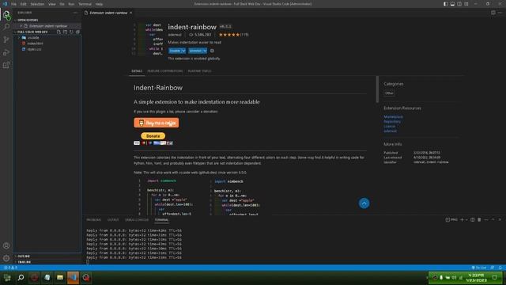The width and height of the screenshot is (506, 285).
Task: Click the yellow Donate button
Action: tap(153, 136)
